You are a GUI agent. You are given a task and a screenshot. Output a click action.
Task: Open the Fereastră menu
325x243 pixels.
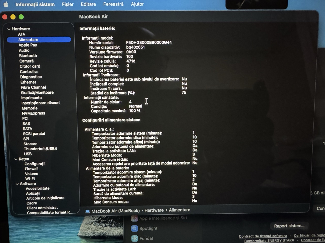(113, 4)
